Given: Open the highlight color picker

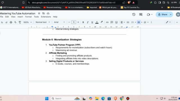Looking at the screenshot, I should (x=102, y=22).
